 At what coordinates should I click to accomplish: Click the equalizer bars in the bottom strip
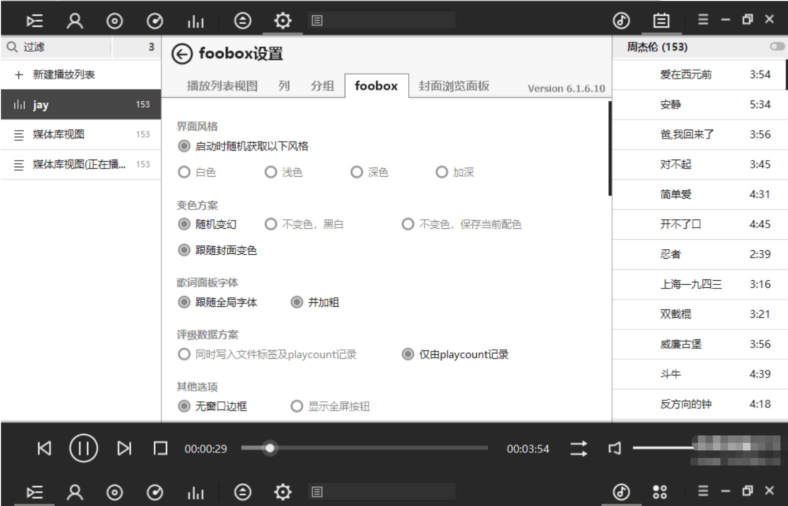pyautogui.click(x=195, y=492)
